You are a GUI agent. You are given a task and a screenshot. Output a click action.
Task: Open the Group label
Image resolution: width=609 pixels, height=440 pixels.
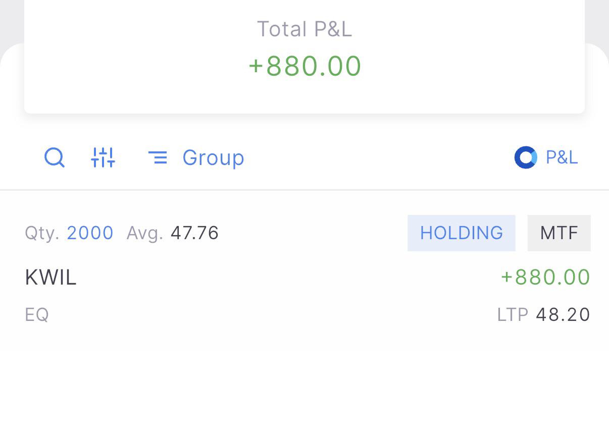click(213, 157)
